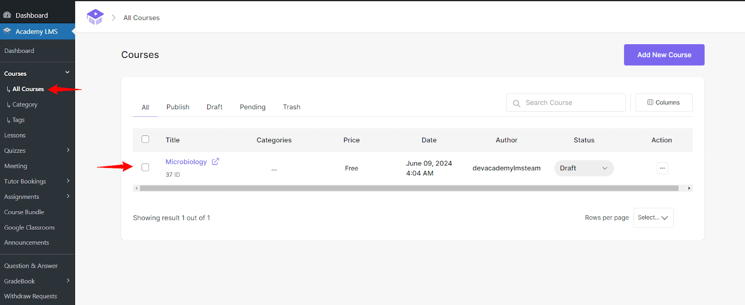
Task: Click the scrollbar left arrow
Action: tap(136, 188)
